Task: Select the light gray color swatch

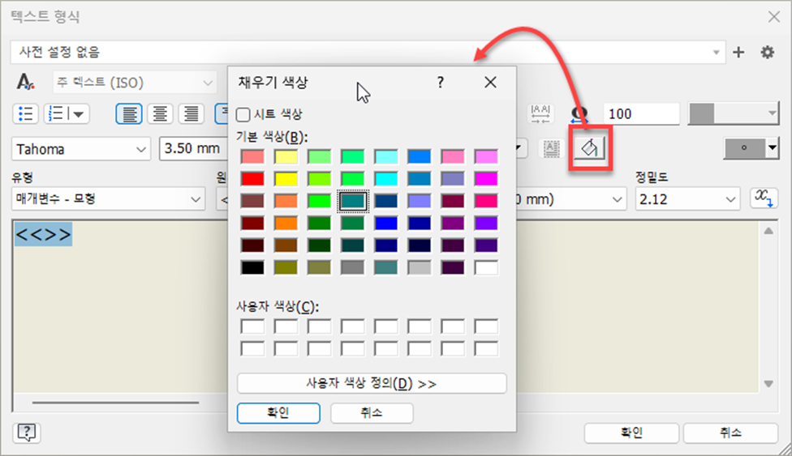Action: pos(420,267)
